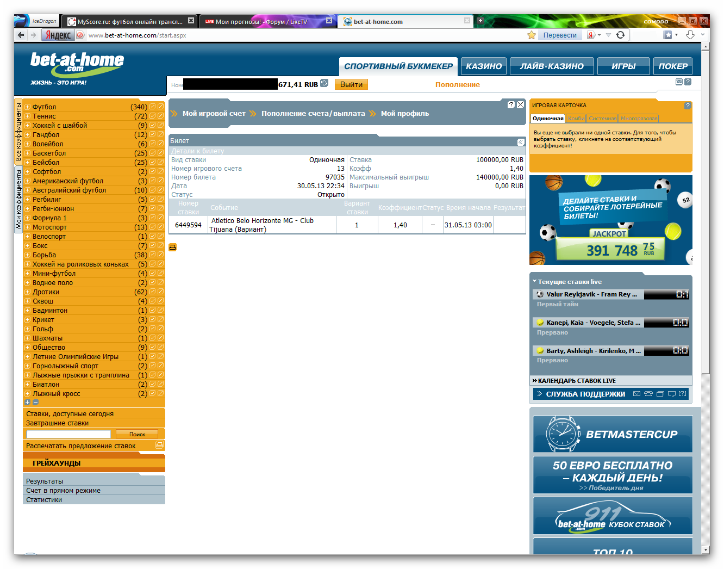
Task: Click the bookmark star in address bar
Action: 532,35
